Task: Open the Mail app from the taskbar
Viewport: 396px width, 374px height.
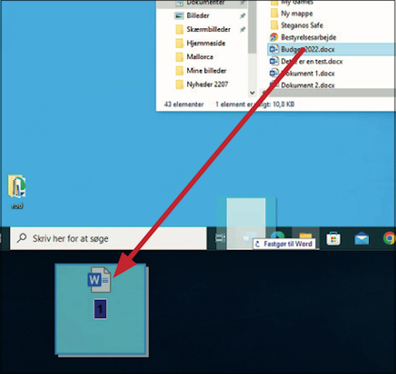Action: pyautogui.click(x=361, y=238)
